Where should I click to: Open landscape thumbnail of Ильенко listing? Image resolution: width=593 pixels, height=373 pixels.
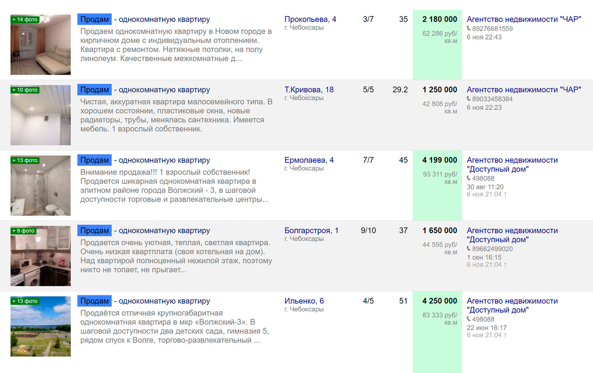point(41,326)
